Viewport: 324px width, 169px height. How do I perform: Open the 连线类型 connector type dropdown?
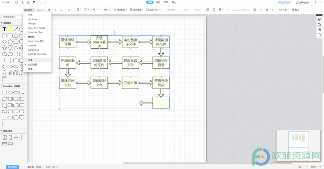(171, 10)
